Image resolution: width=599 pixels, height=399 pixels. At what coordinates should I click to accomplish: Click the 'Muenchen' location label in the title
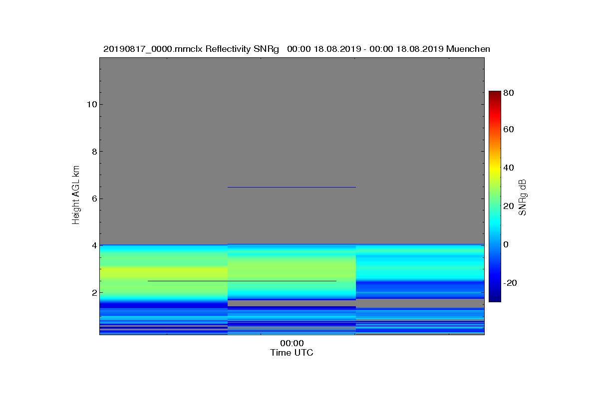tap(468, 49)
